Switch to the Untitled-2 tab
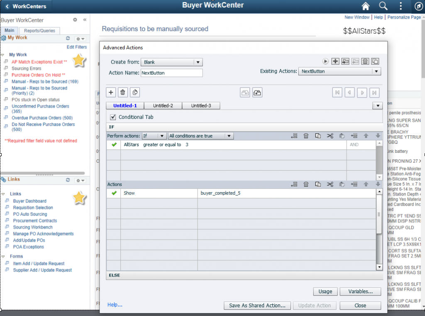 tap(163, 105)
